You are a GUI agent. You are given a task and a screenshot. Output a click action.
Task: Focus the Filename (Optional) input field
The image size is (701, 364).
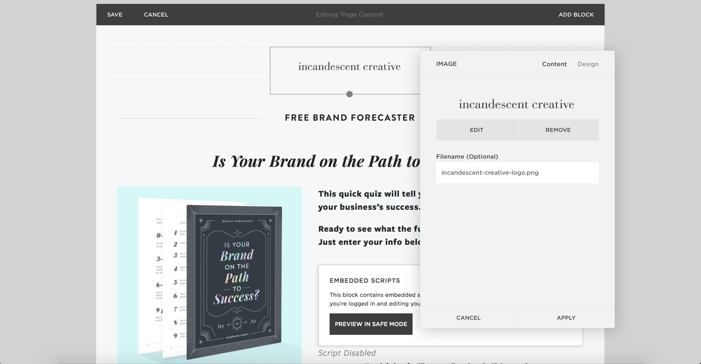[517, 173]
